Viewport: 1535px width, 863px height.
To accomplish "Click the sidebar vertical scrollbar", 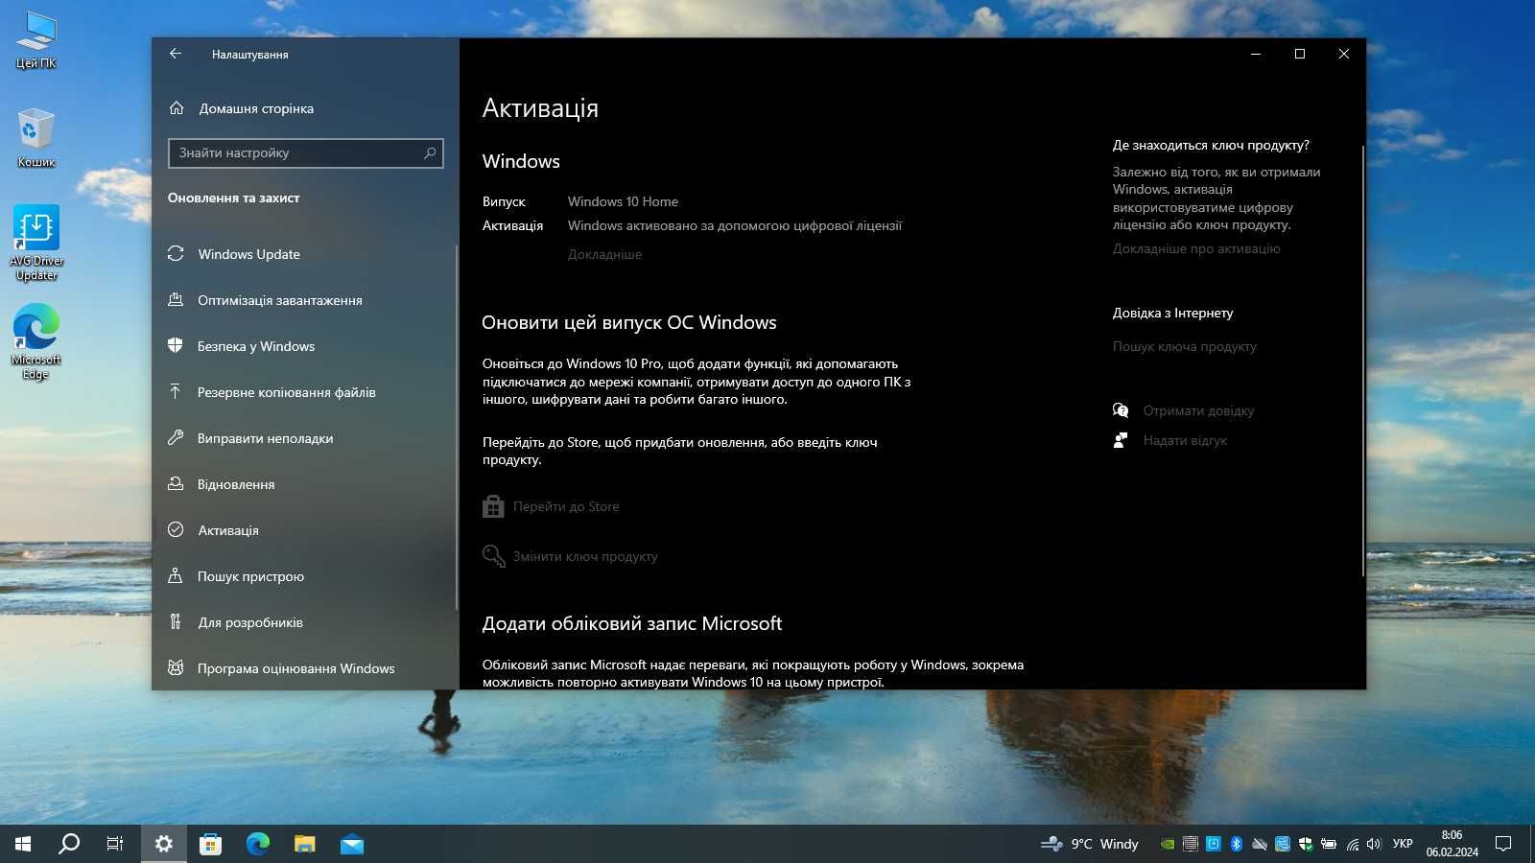I will point(457,427).
